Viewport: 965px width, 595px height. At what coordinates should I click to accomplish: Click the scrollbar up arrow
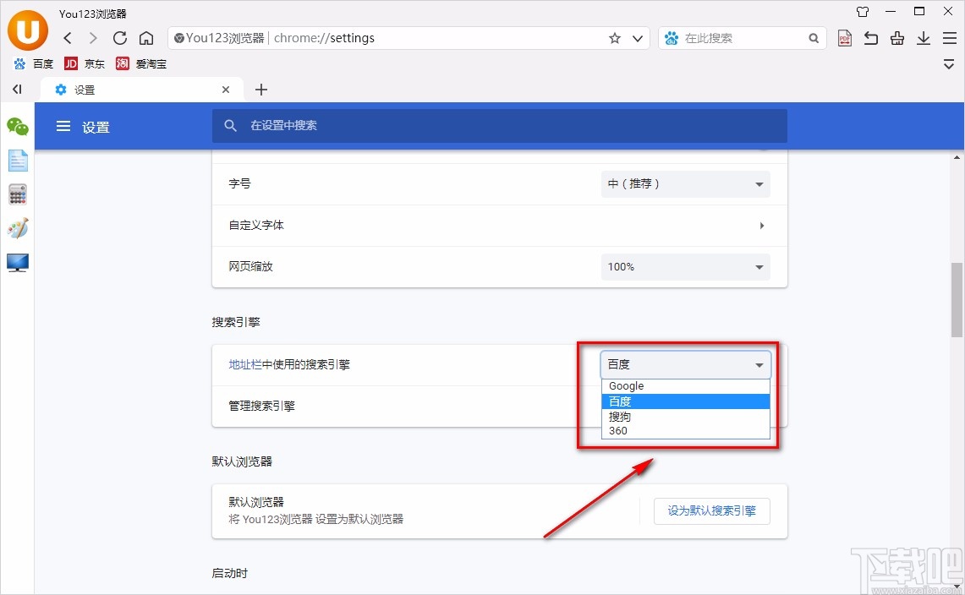pyautogui.click(x=957, y=157)
